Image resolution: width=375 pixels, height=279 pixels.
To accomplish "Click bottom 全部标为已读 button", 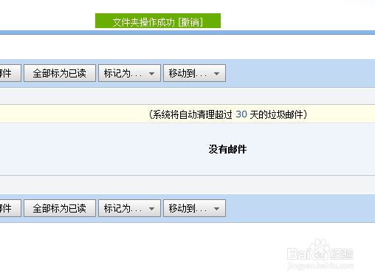I will [x=60, y=208].
